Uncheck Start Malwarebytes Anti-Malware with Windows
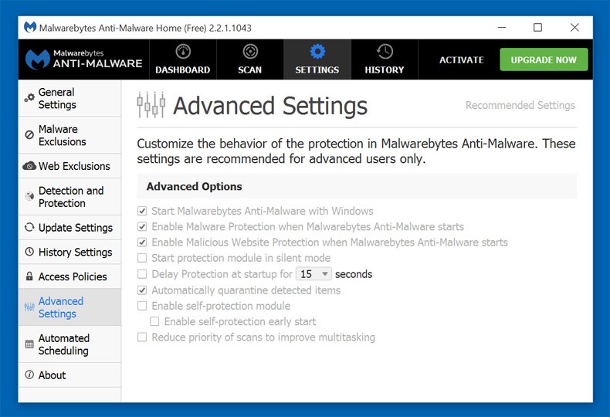The height and width of the screenshot is (417, 610). tap(142, 211)
